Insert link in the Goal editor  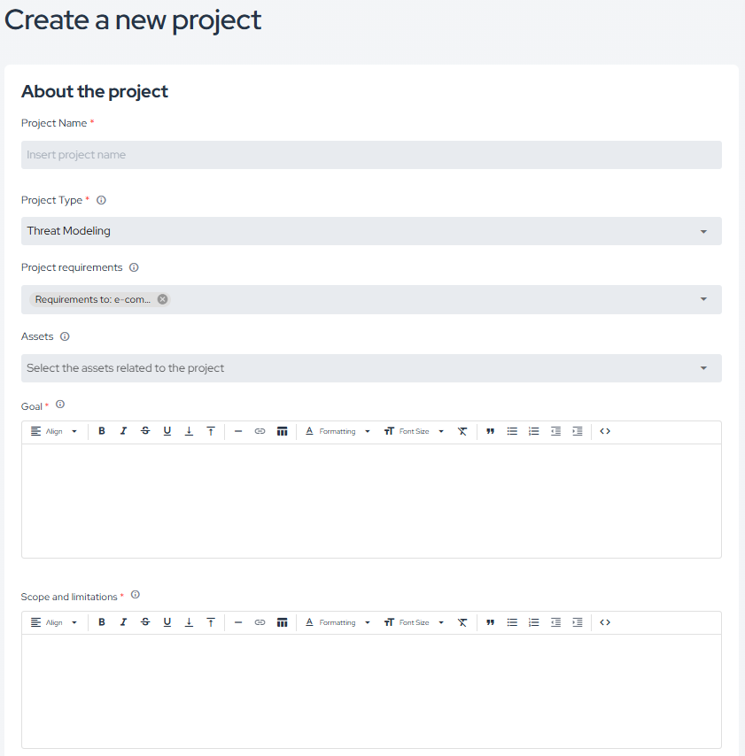260,431
